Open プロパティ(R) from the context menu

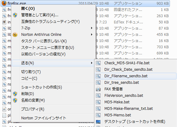[x=33, y=109]
